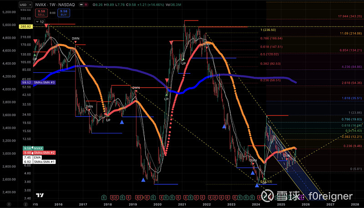The image size is (364, 208).
Task: Click the UP signal label near 2018
Action: point(108,120)
